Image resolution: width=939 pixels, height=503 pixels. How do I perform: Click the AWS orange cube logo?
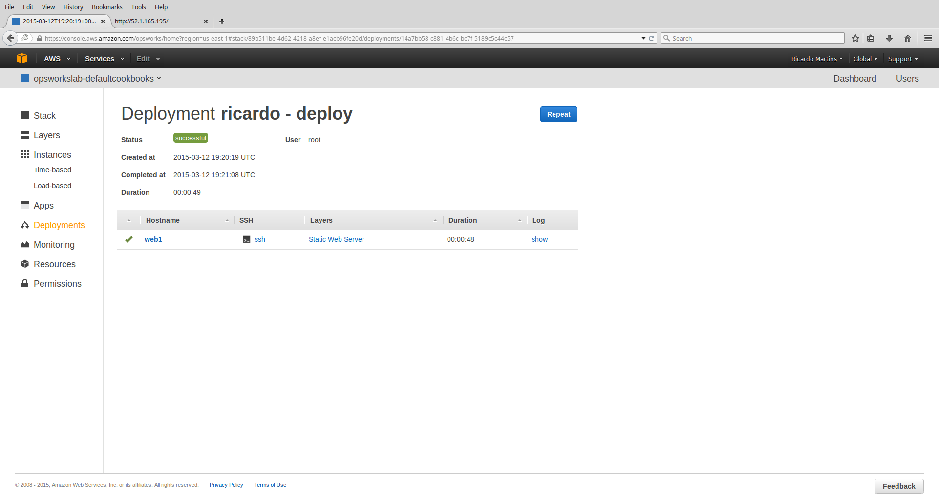[x=22, y=58]
